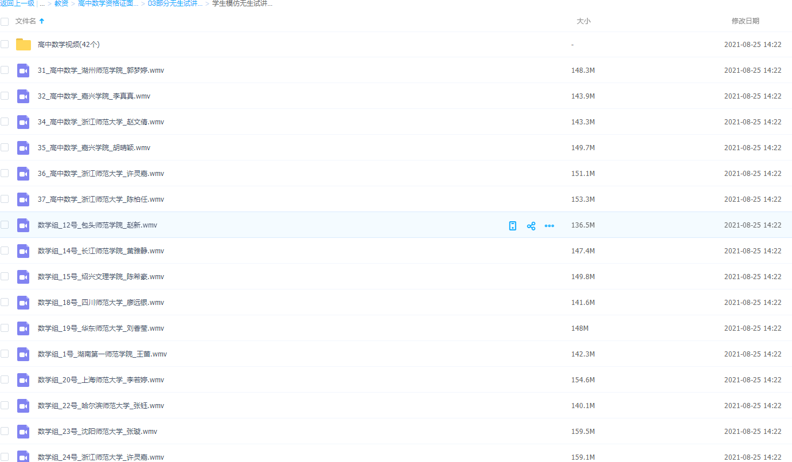Screen dimensions: 792x462
Task: Click the video icon for 数学组_19号_华东师范大学 file
Action: (x=23, y=328)
